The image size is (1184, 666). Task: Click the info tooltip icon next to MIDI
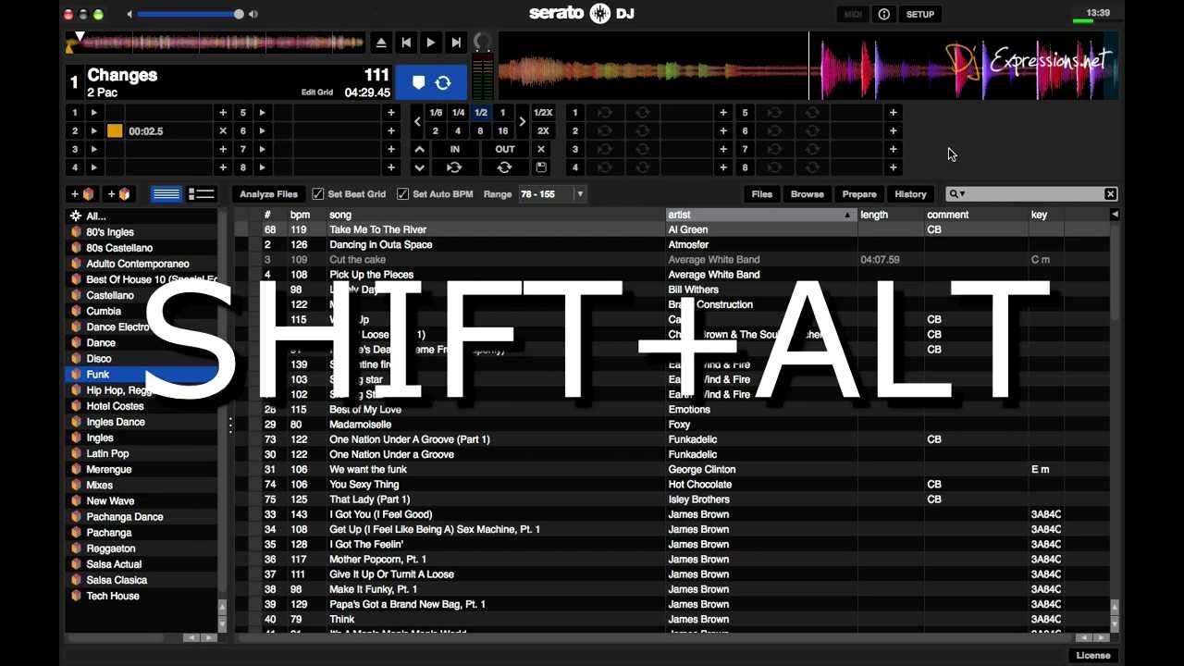(883, 14)
